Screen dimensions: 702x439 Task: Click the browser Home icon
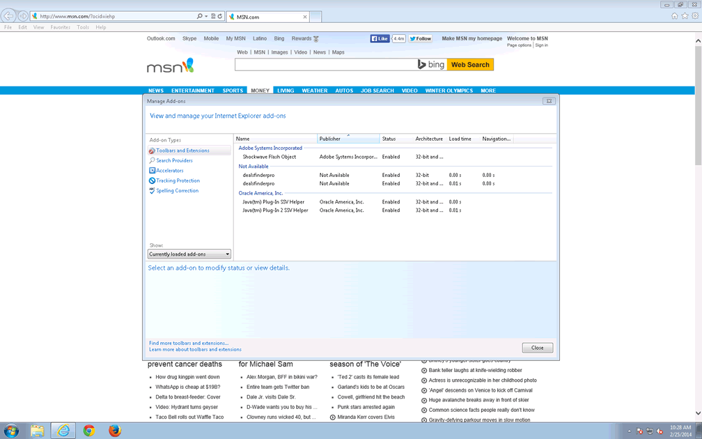pyautogui.click(x=674, y=16)
